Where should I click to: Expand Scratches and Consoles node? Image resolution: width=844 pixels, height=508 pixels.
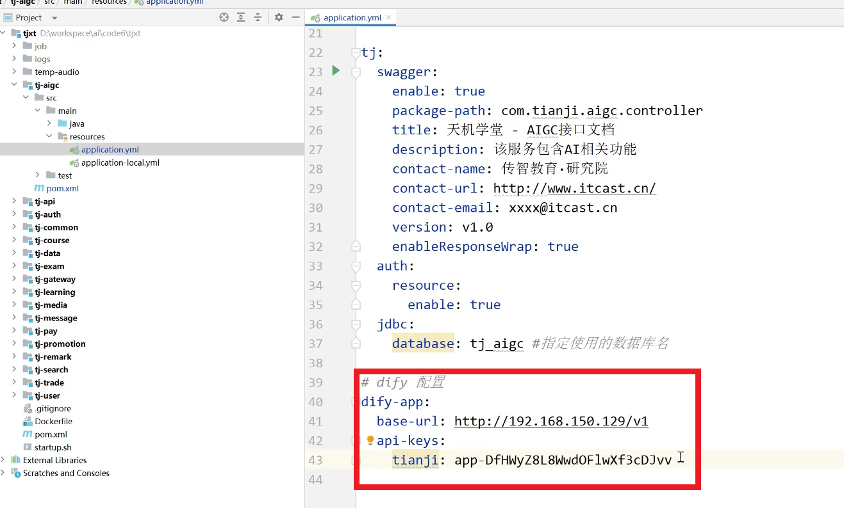(x=4, y=473)
